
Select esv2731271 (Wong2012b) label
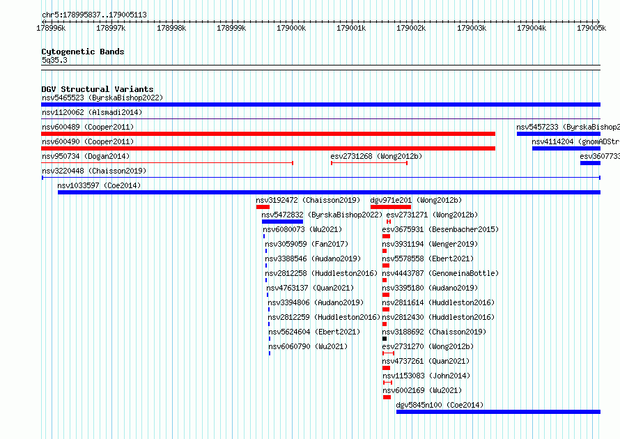pos(432,215)
